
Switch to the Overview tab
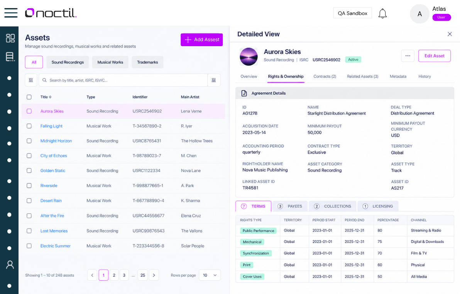[x=249, y=76]
